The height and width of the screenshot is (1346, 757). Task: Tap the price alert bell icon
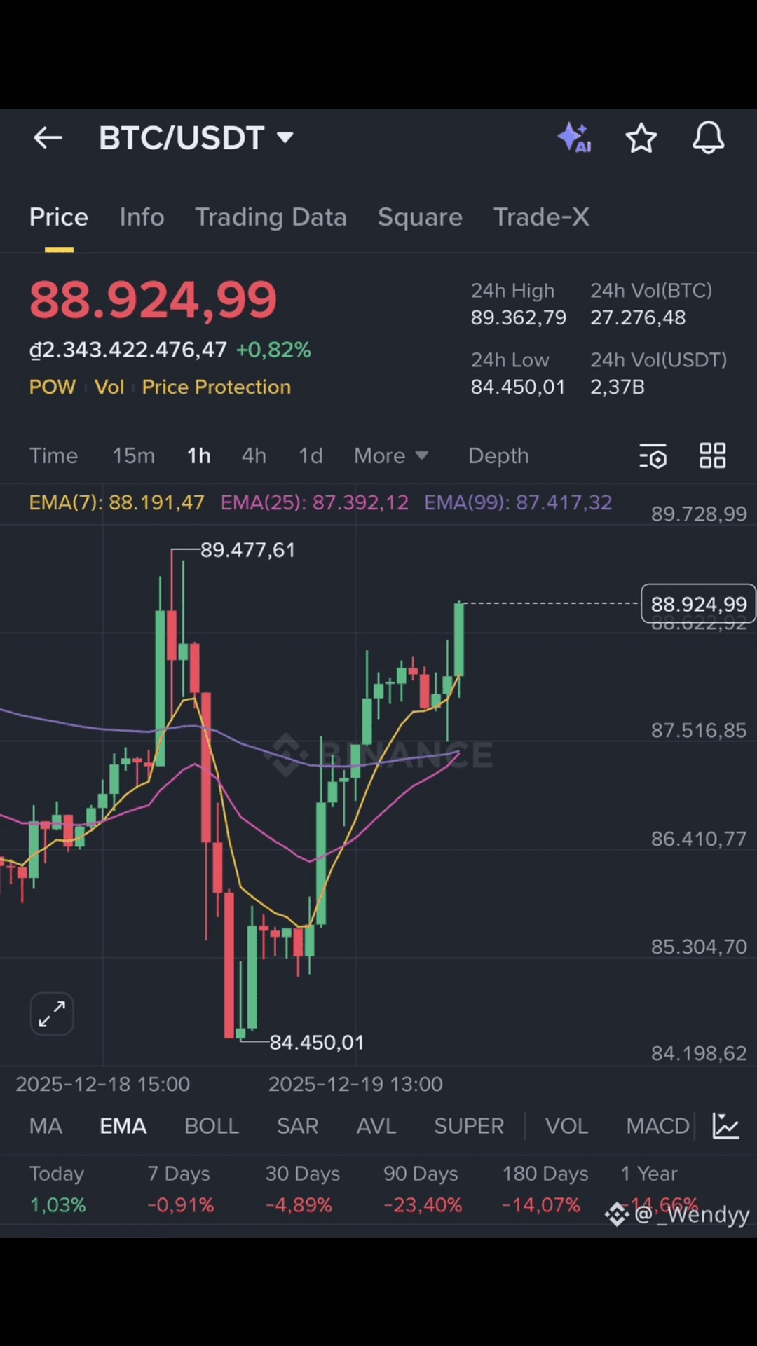click(708, 137)
